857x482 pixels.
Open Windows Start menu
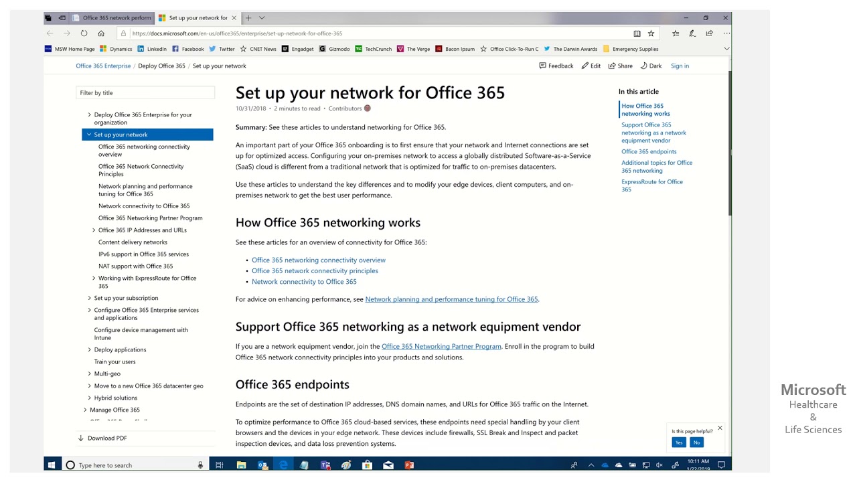[x=53, y=465]
